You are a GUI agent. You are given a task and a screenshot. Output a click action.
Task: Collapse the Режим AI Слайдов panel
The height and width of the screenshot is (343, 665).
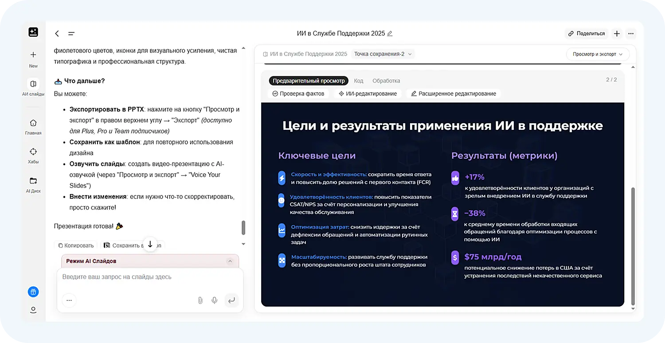(x=230, y=261)
